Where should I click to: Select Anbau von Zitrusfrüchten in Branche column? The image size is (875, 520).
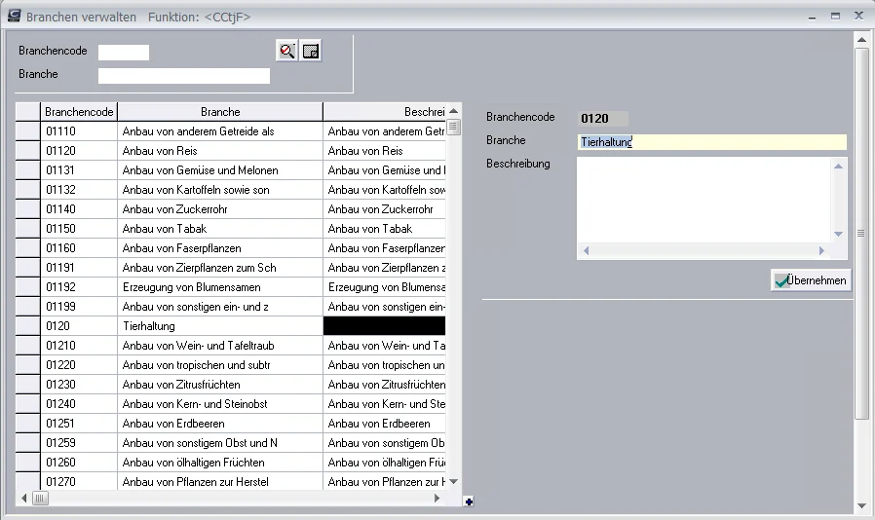point(220,385)
